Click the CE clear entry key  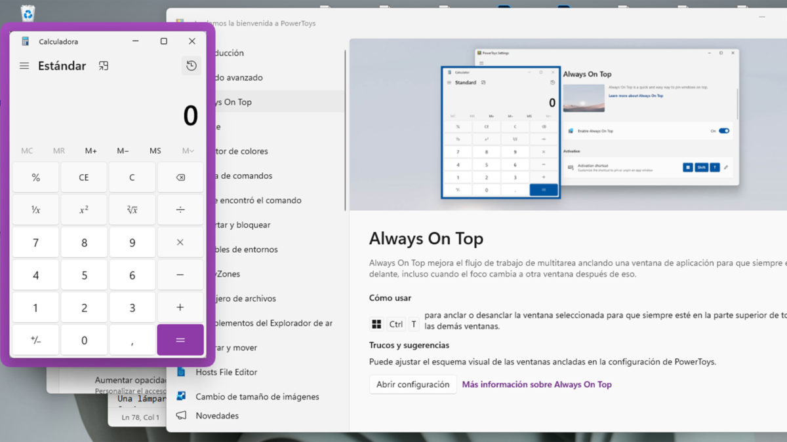point(84,177)
